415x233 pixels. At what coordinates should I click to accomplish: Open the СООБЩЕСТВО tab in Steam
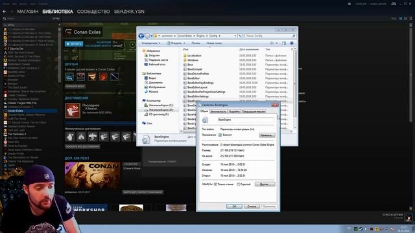click(93, 12)
